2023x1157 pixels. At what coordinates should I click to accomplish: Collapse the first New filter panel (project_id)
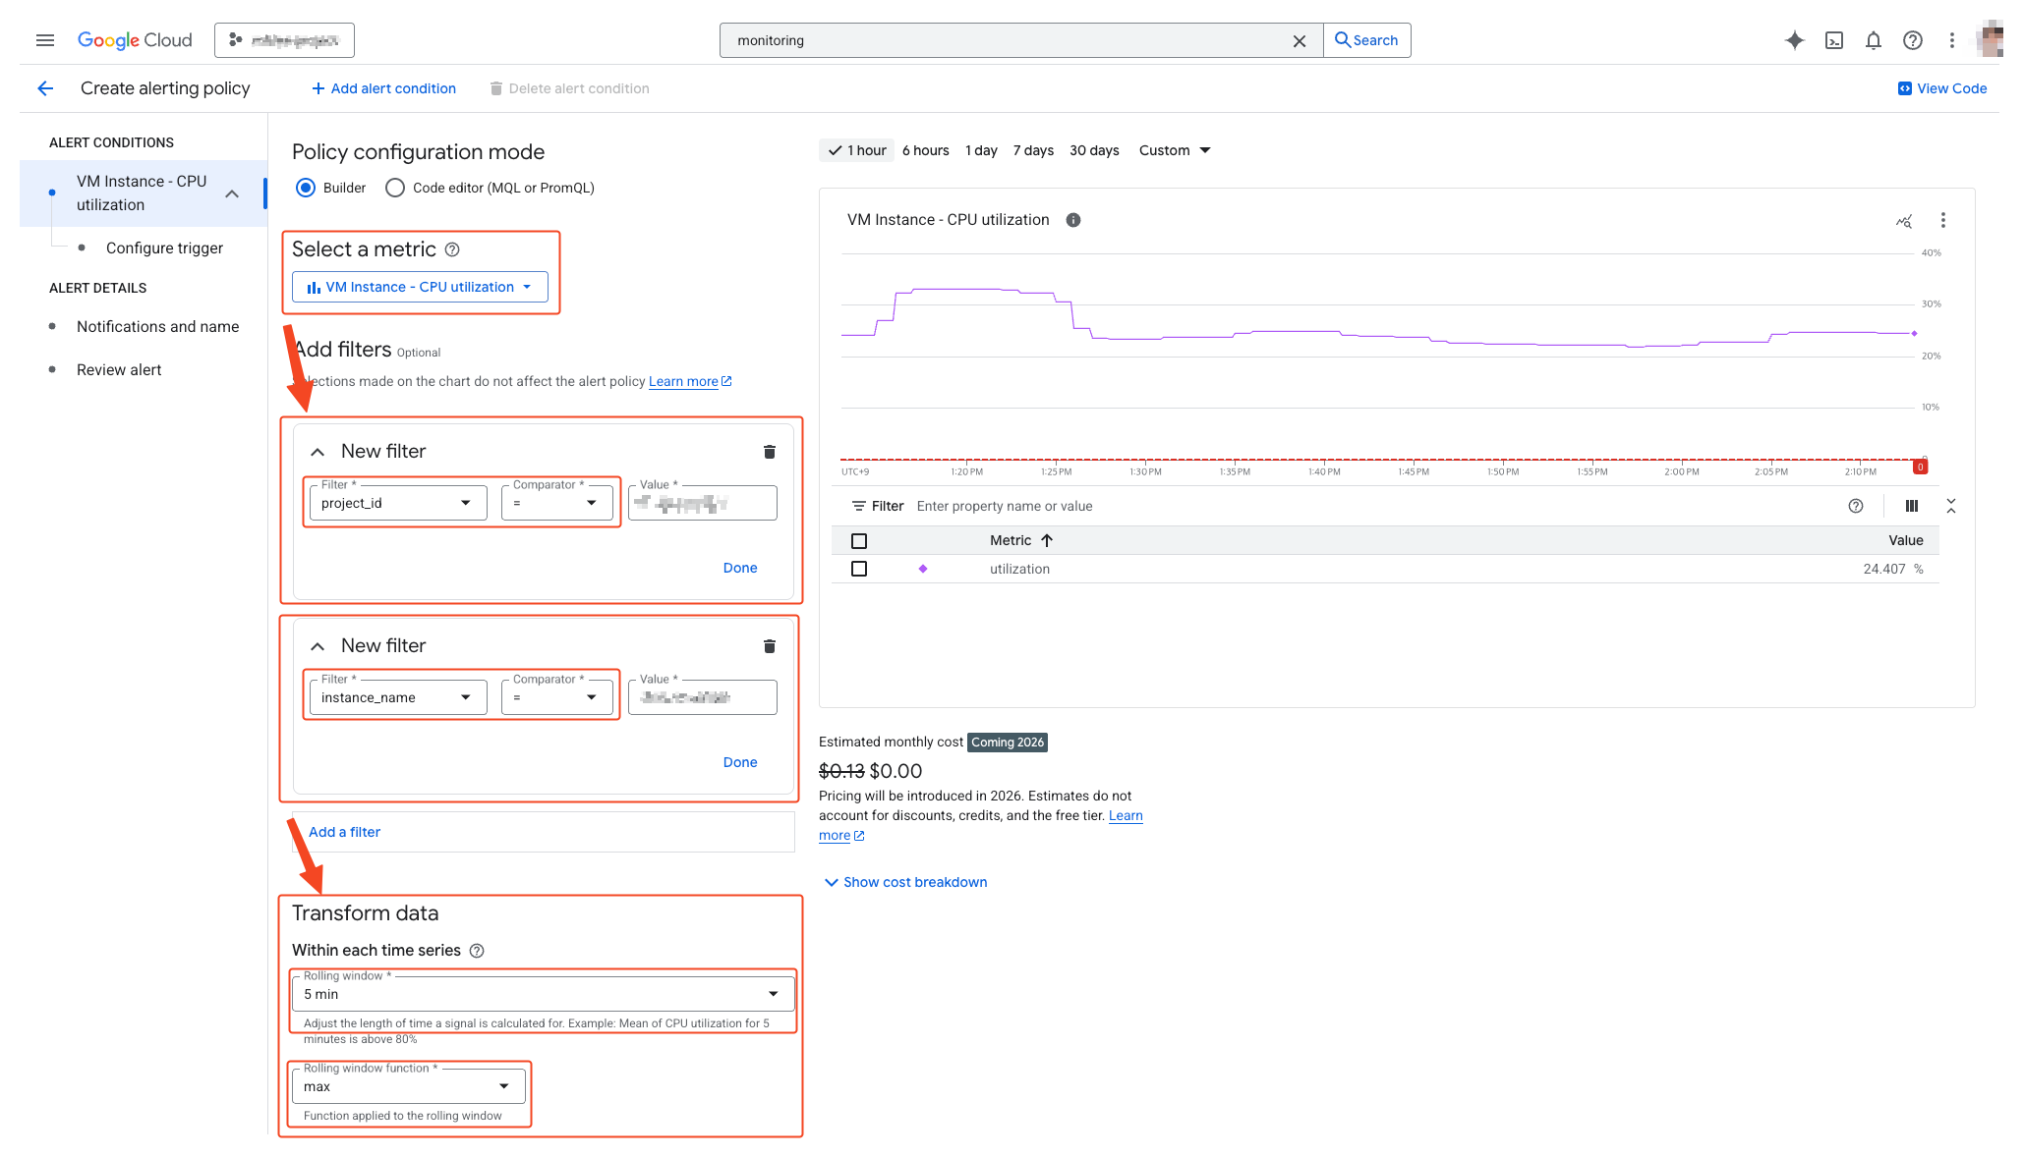[x=318, y=452]
